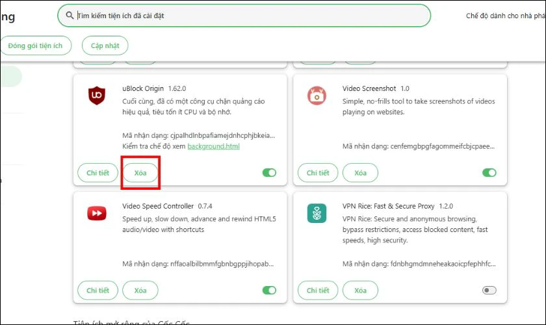This screenshot has width=546, height=325.
Task: Remove uBlock Origin with Xóa button
Action: [x=140, y=173]
